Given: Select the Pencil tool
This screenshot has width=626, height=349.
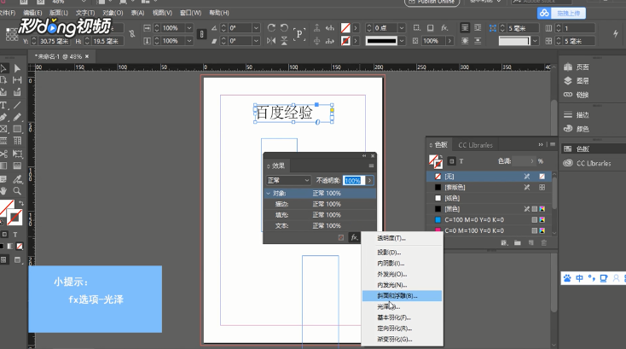Looking at the screenshot, I should click(x=17, y=117).
